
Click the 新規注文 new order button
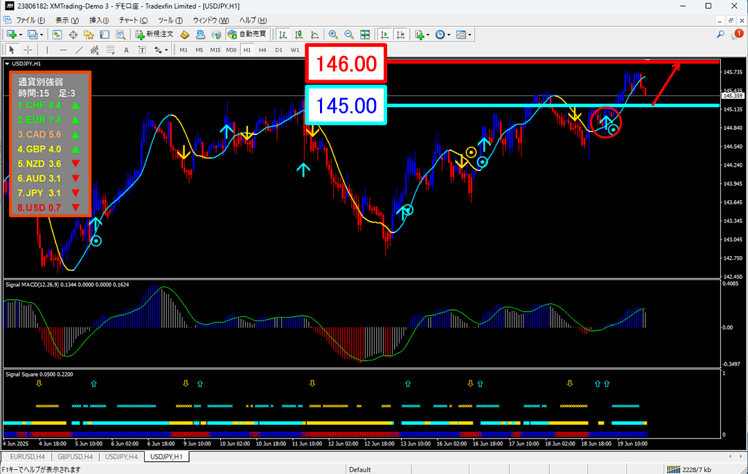[154, 35]
